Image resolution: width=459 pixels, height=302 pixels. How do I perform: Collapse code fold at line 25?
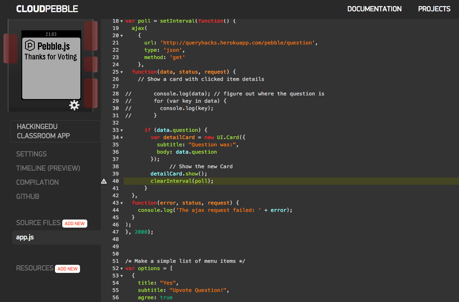click(x=122, y=72)
